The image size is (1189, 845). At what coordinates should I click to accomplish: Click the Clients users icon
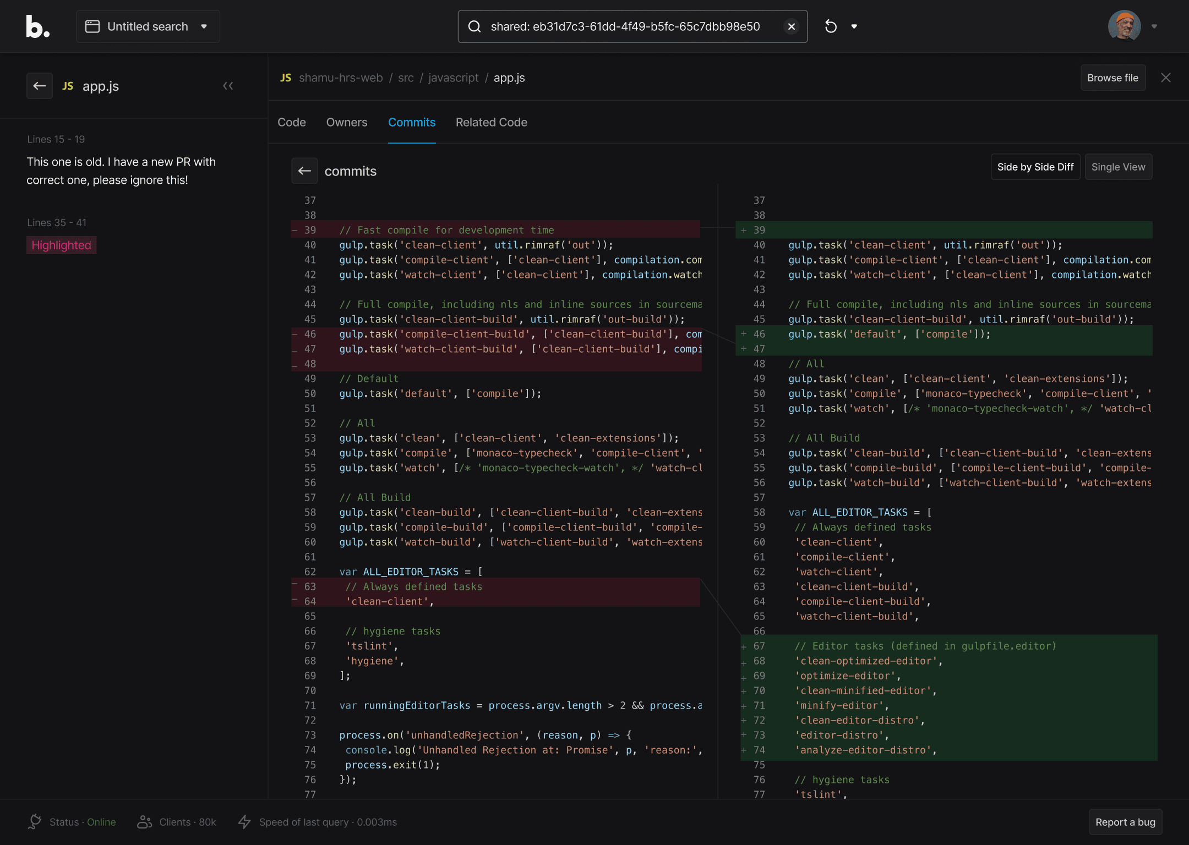coord(145,822)
